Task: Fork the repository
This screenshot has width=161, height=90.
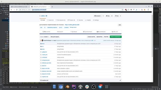Action: 117,16
